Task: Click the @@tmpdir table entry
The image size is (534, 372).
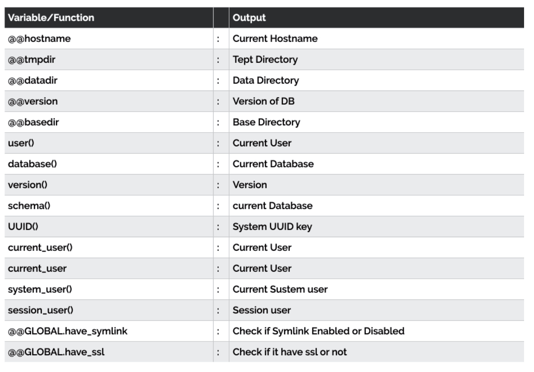Action: (x=109, y=60)
